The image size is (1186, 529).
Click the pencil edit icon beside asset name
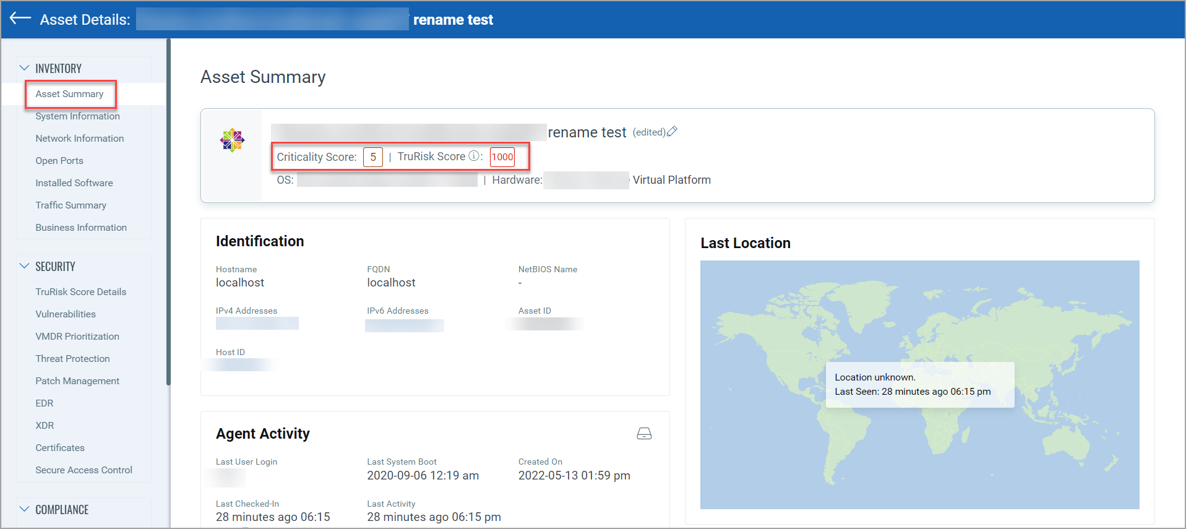[x=672, y=132]
